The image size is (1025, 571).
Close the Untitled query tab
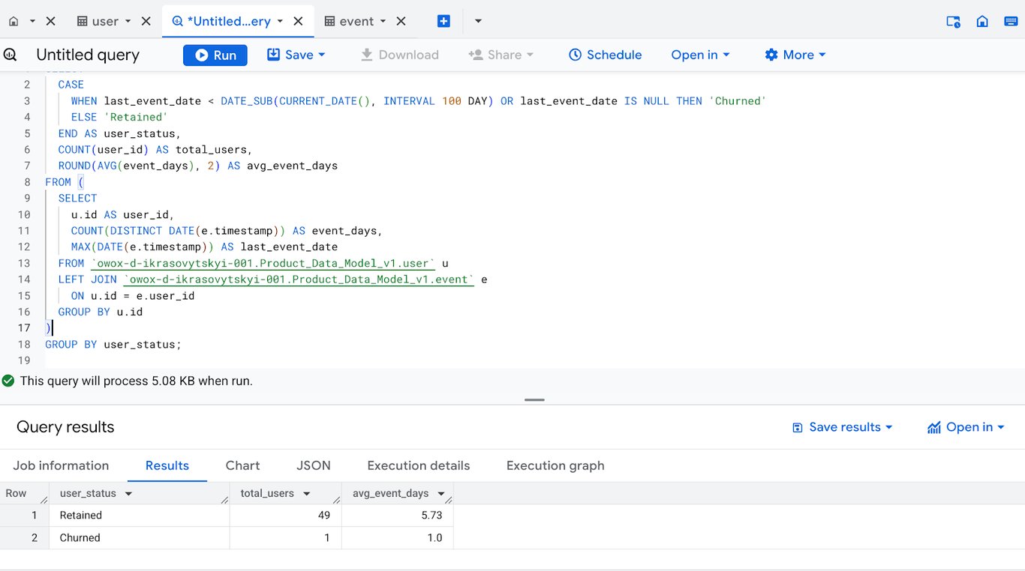(299, 21)
